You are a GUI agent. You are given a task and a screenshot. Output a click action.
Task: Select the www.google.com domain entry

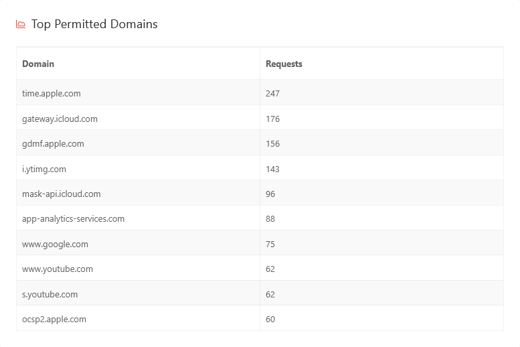[x=55, y=244]
